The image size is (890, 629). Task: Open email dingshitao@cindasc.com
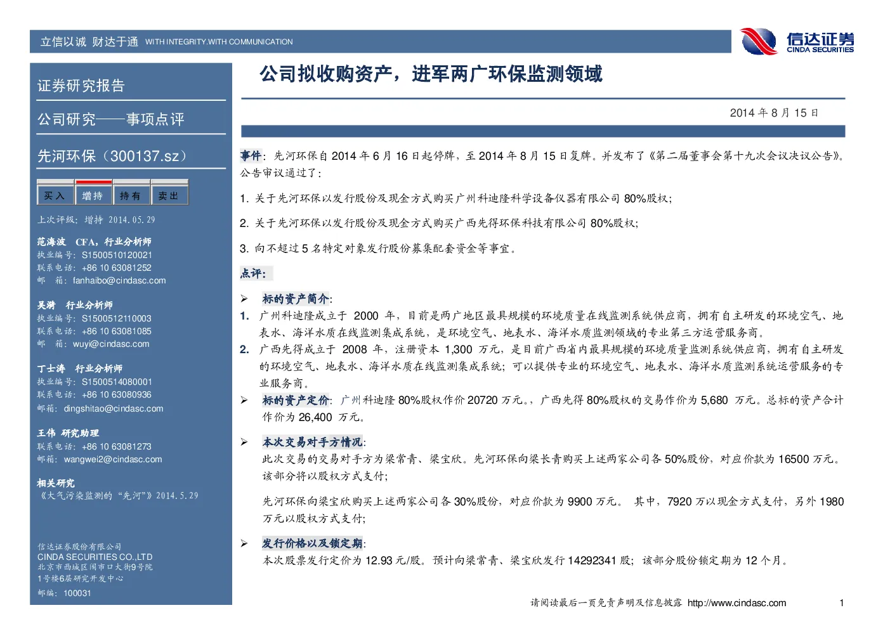114,408
